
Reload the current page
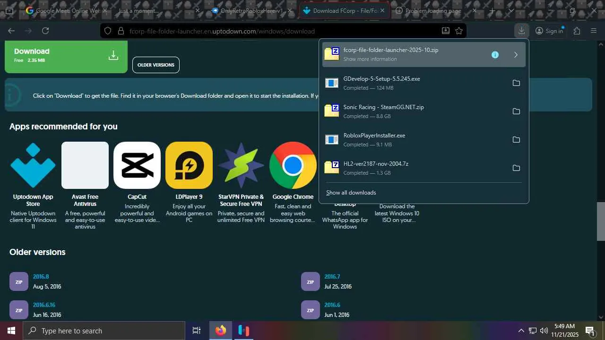[45, 31]
